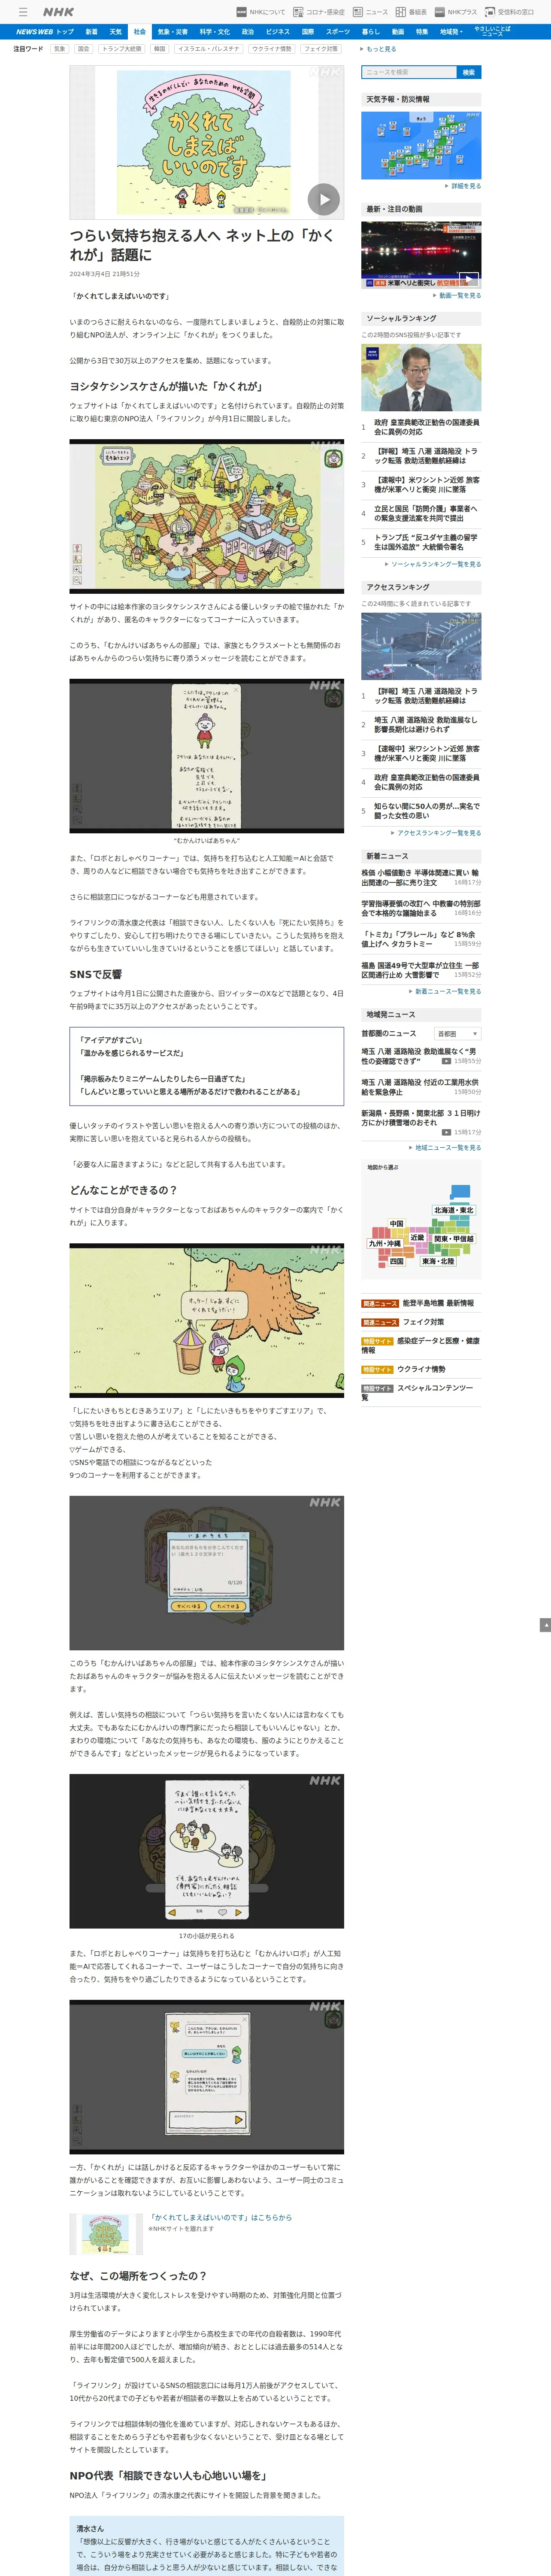Open the 国際 tab
The image size is (551, 2576).
pyautogui.click(x=308, y=32)
